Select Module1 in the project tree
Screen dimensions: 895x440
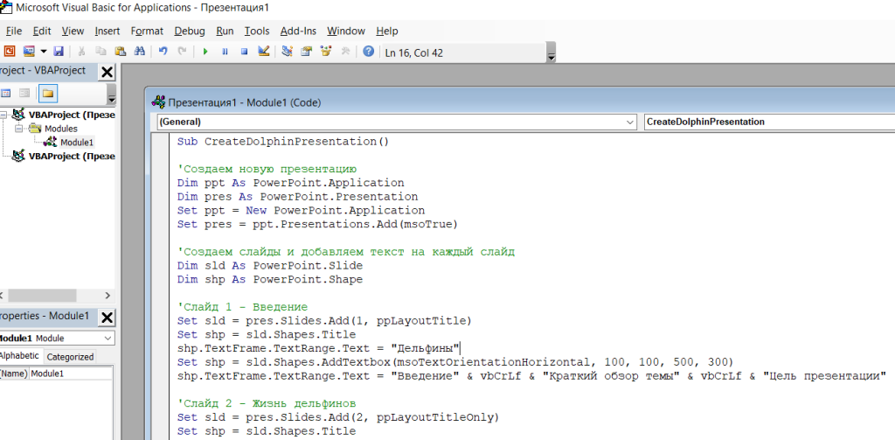[77, 143]
